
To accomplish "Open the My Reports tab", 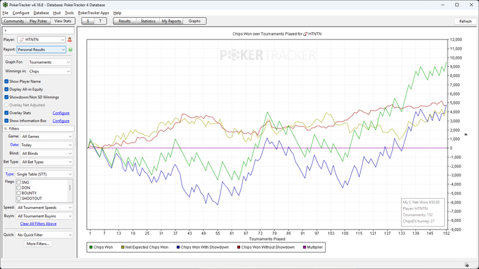I will click(171, 21).
